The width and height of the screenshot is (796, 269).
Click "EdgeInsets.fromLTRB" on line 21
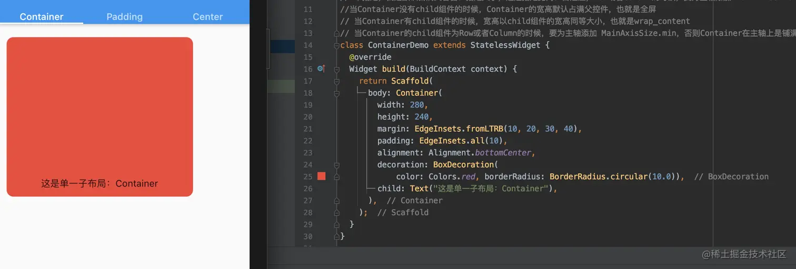coord(459,129)
